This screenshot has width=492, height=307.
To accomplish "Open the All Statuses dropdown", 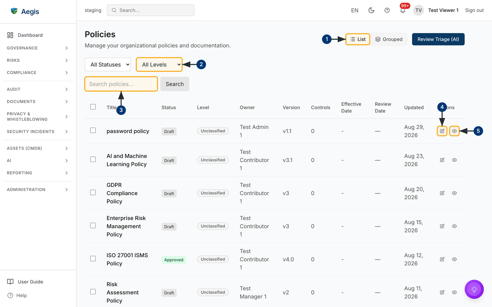I will click(108, 64).
